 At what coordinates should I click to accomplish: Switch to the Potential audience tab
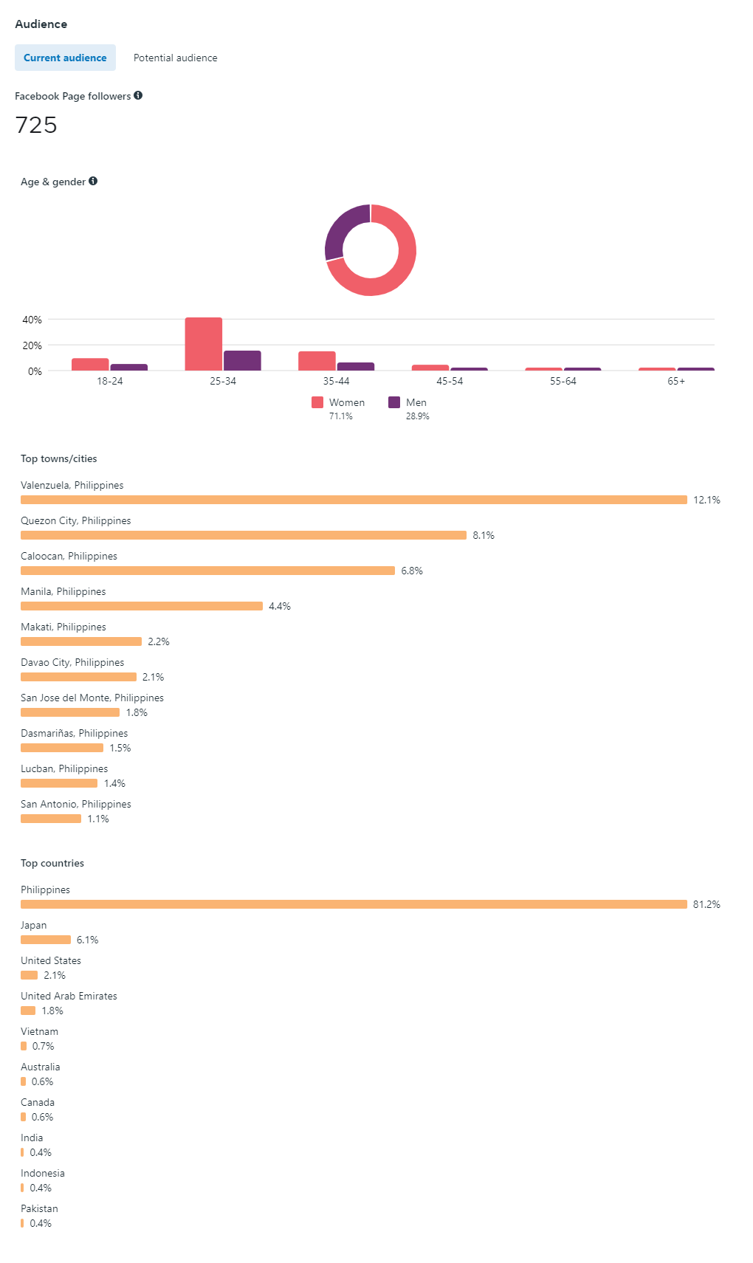pos(175,58)
